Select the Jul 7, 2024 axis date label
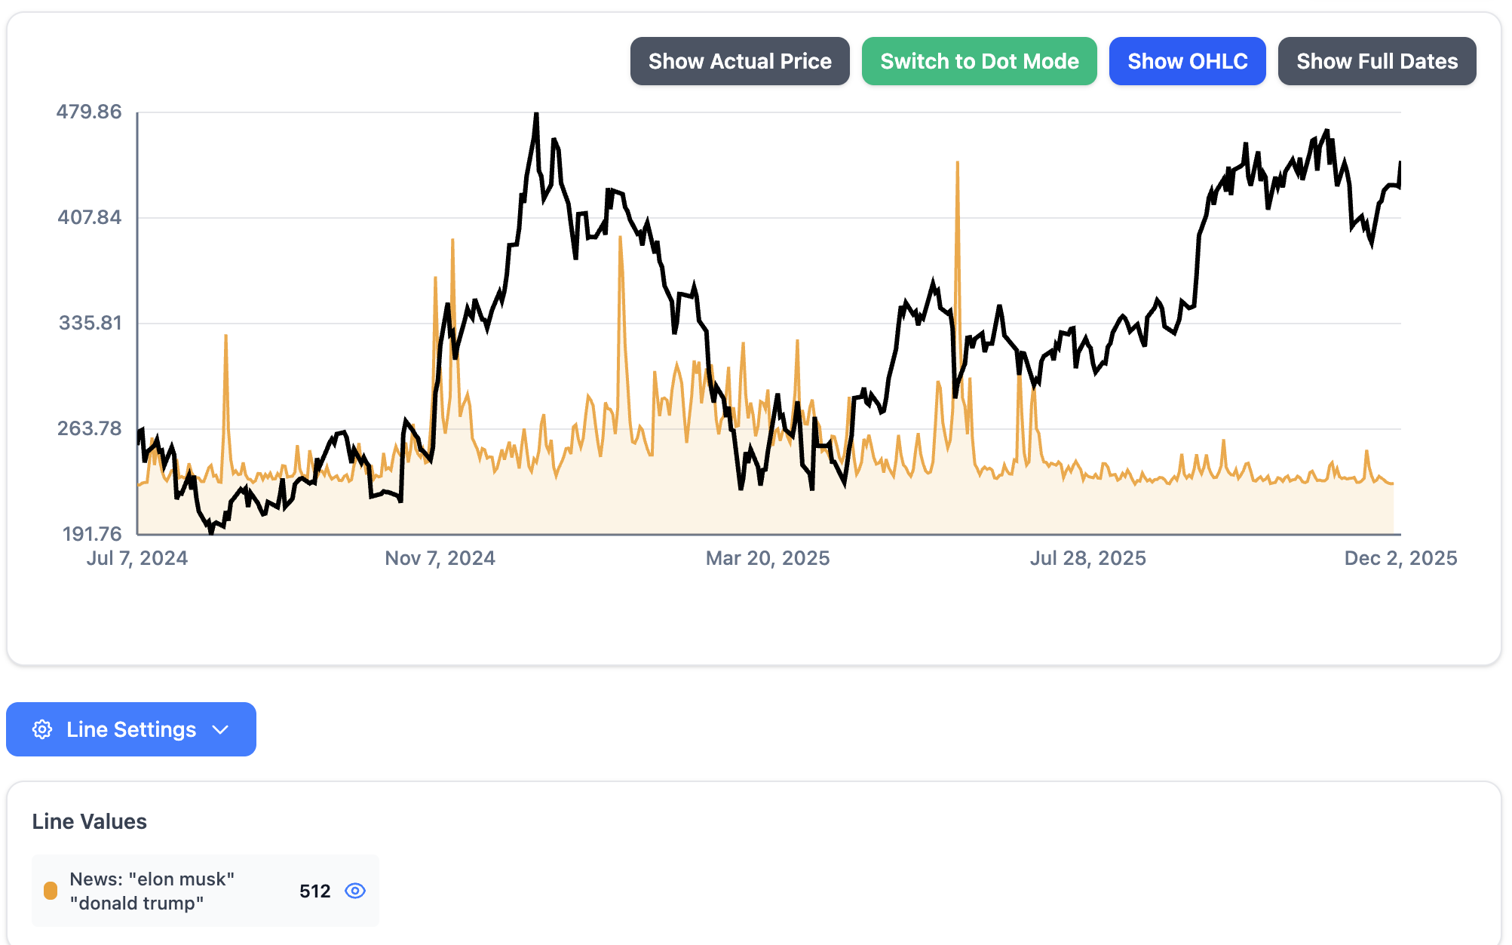Image resolution: width=1512 pixels, height=945 pixels. click(x=137, y=558)
